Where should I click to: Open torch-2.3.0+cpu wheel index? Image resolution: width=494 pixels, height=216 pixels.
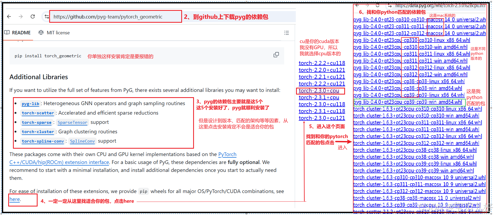(x=319, y=91)
